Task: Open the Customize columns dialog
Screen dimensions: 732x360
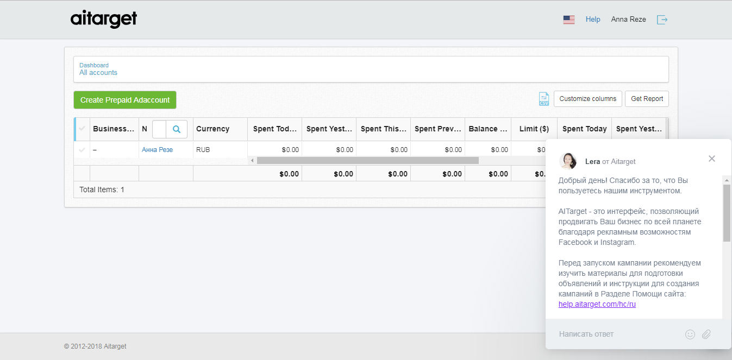Action: (x=587, y=99)
